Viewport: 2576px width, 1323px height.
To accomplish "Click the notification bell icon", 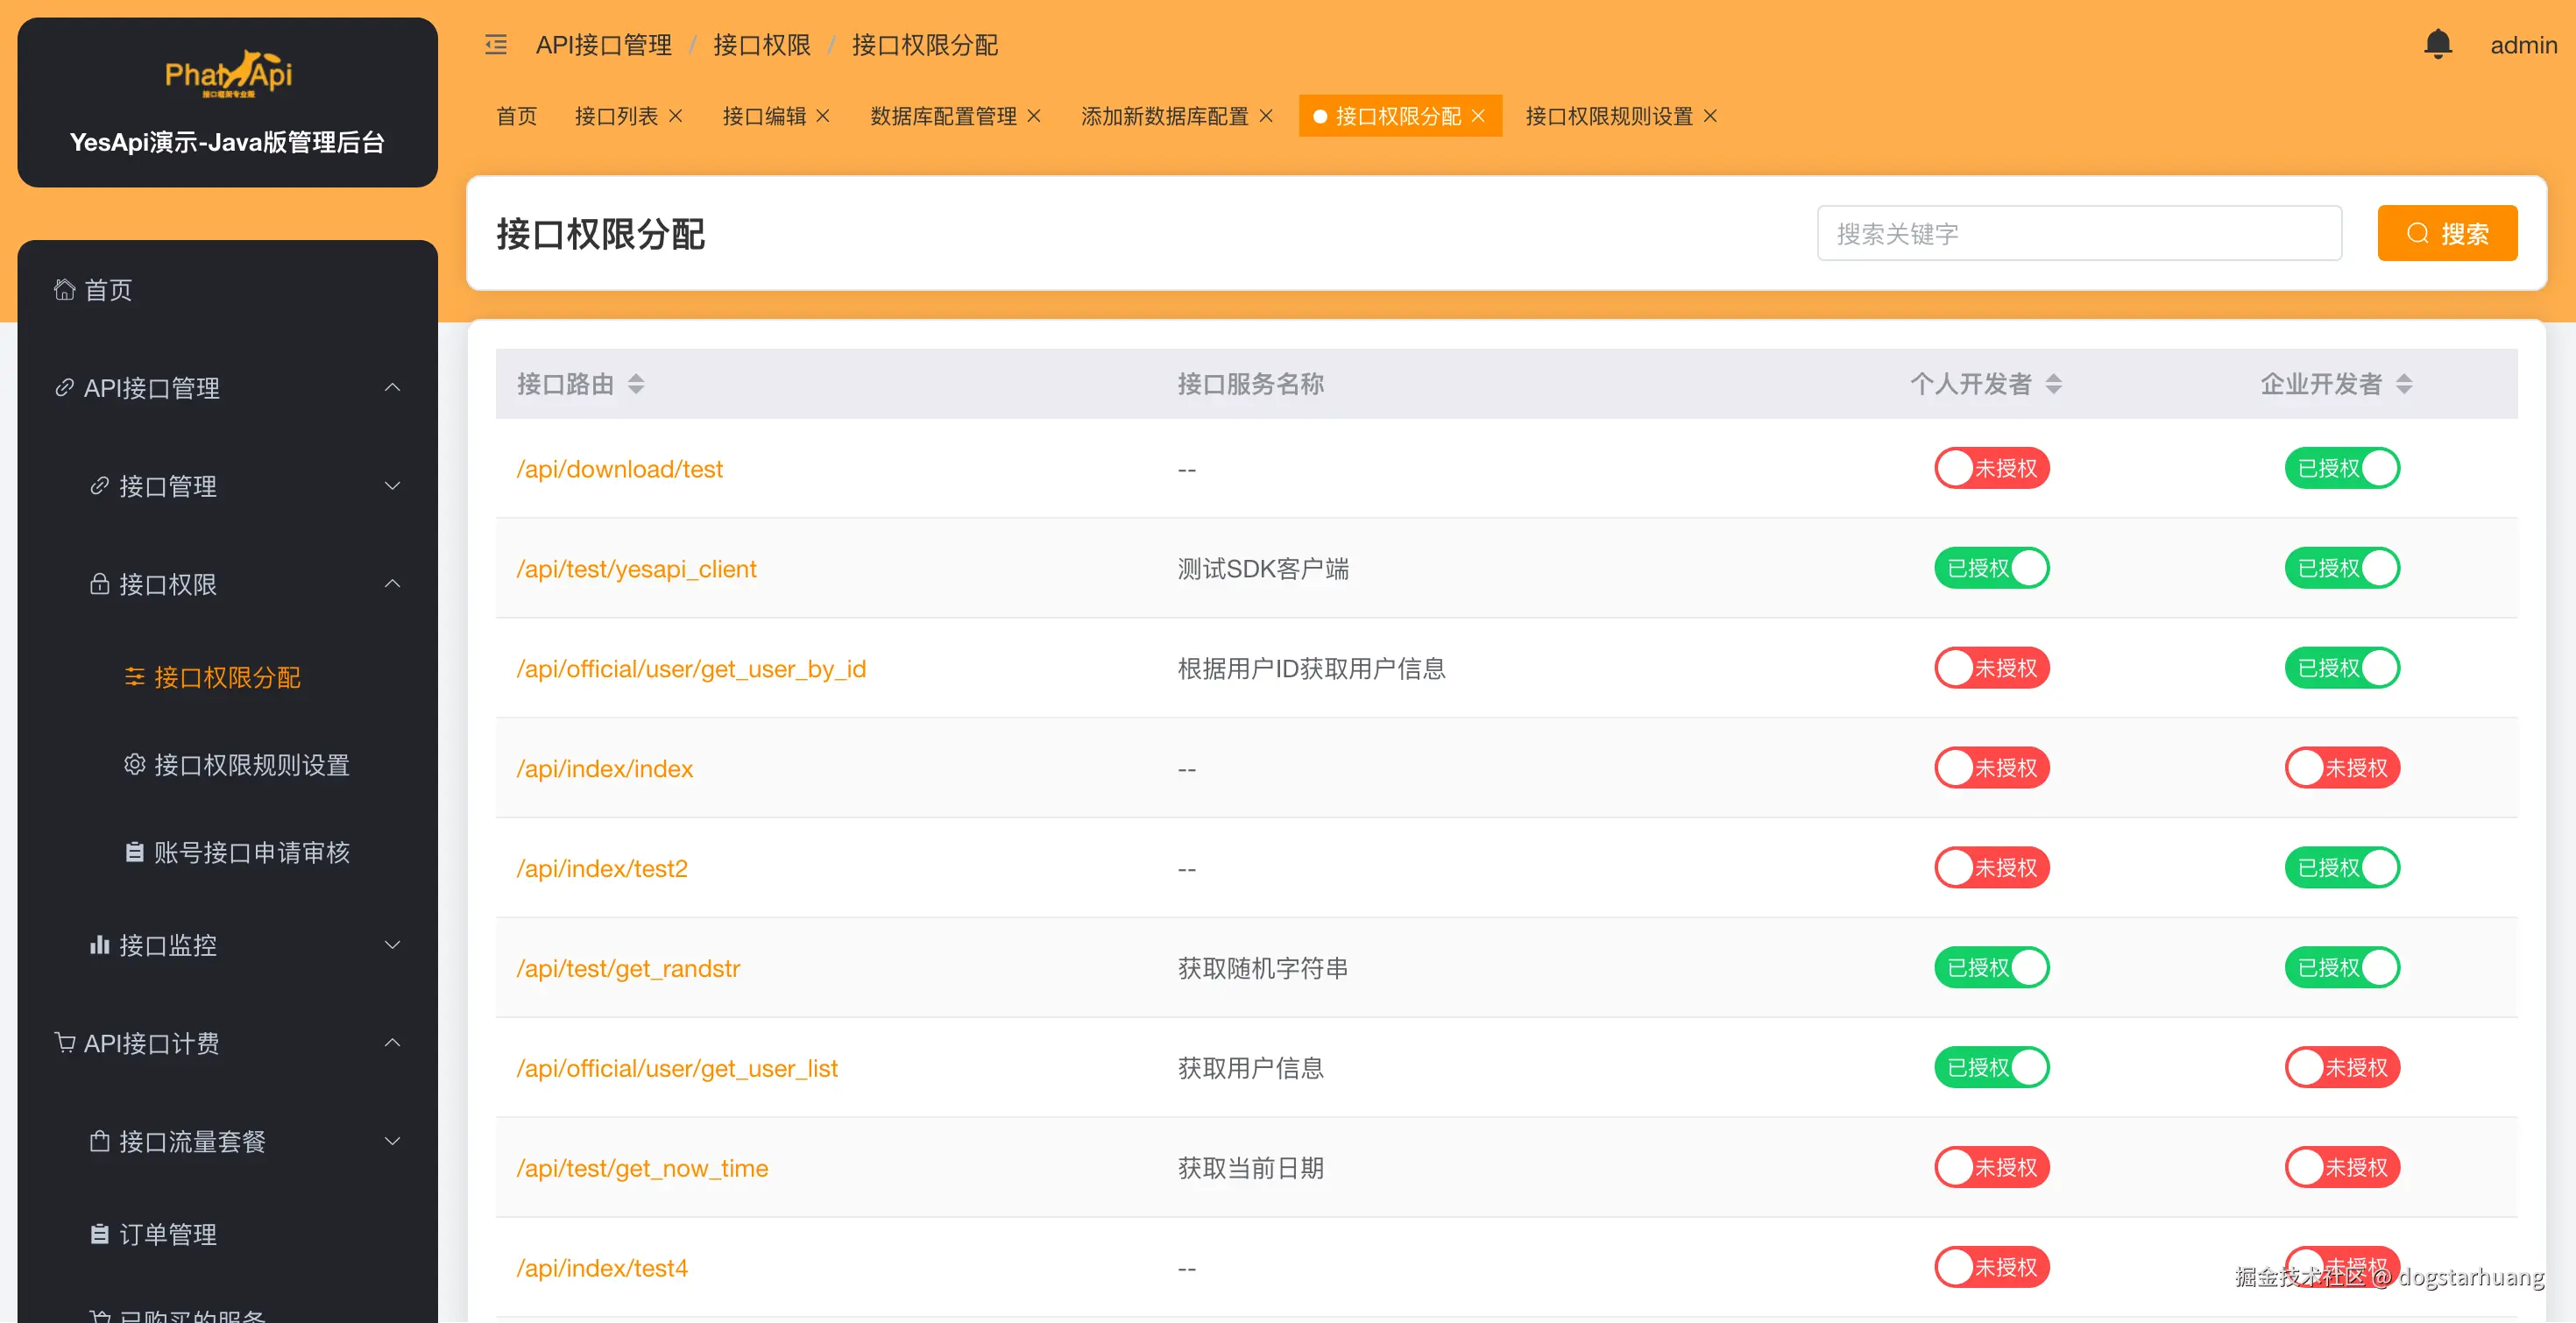I will pos(2437,44).
